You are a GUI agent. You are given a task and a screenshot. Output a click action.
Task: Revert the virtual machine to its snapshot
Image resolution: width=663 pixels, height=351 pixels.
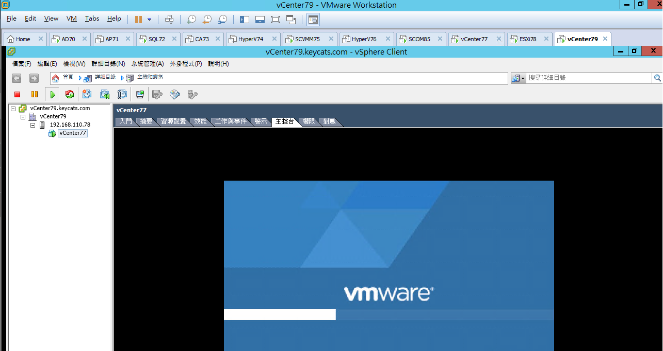point(207,20)
